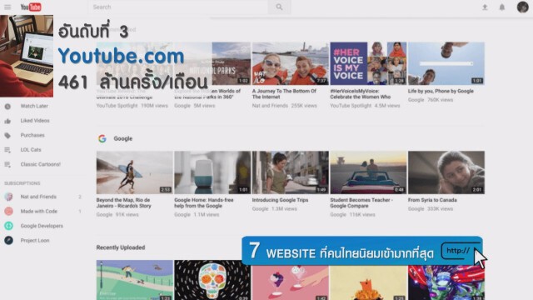Play the Introducing Google Trips thumbnail
This screenshot has width=533, height=300.
[x=291, y=172]
